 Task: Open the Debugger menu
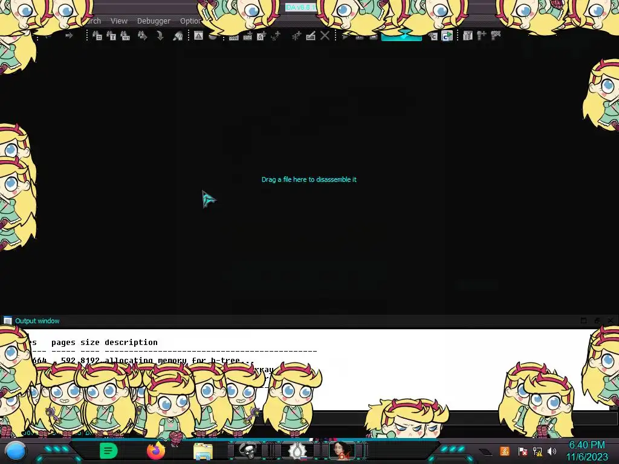click(x=154, y=21)
